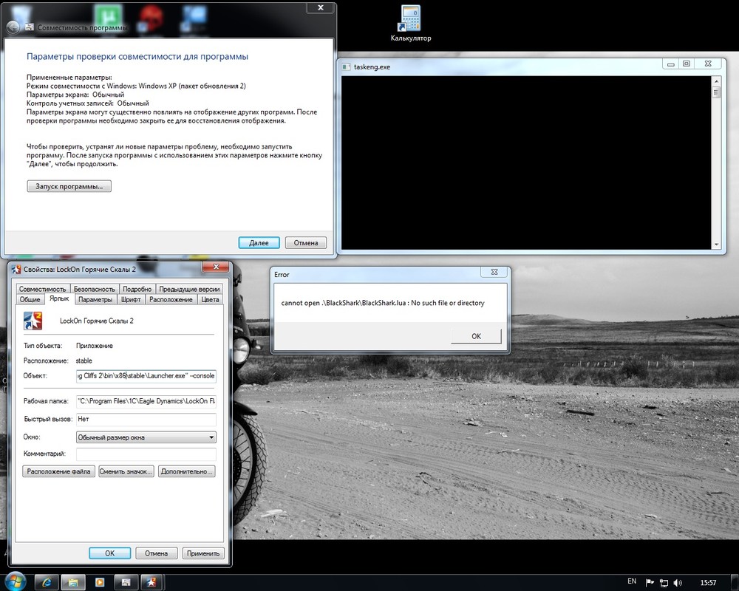The width and height of the screenshot is (739, 591).
Task: Switch to Безопасность tab
Action: [x=95, y=289]
